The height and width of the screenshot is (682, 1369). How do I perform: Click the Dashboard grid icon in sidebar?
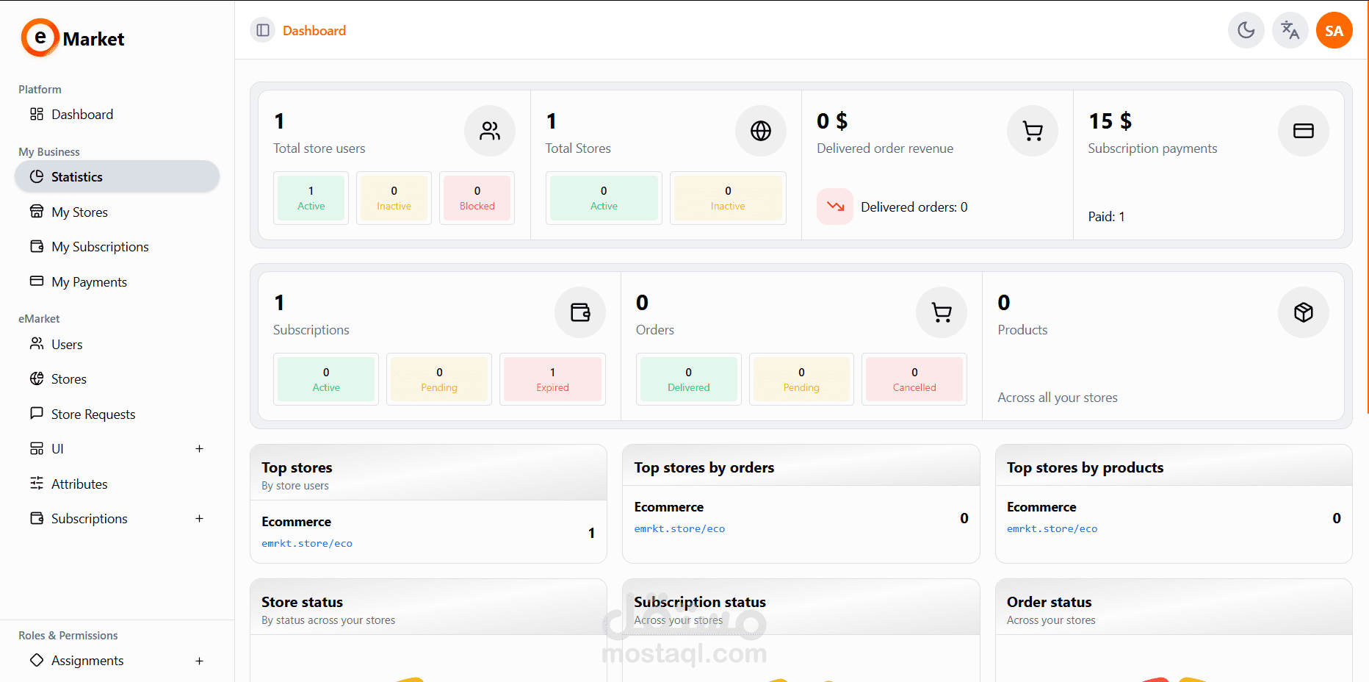37,114
